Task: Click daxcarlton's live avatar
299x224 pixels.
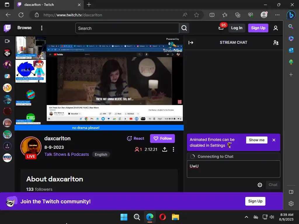Action: (31, 147)
